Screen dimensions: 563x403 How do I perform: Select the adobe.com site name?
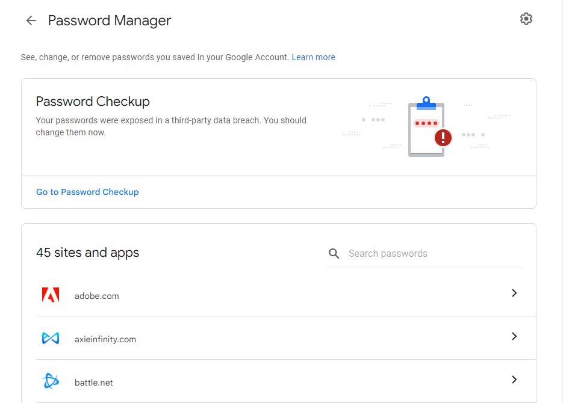pos(97,296)
